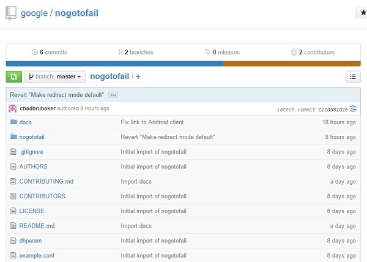Click the blue language bar segment

[x=114, y=64]
